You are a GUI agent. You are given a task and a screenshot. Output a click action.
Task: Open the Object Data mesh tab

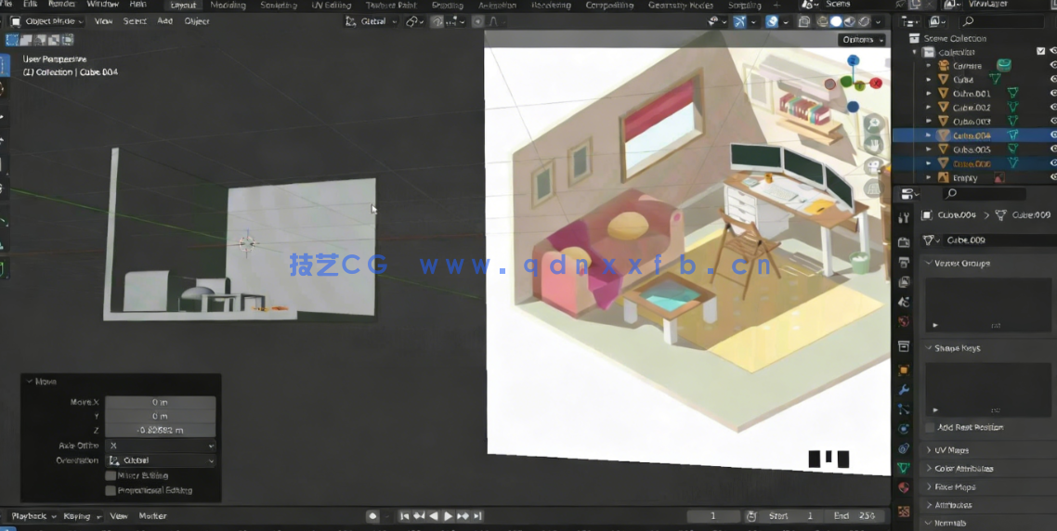(x=904, y=468)
